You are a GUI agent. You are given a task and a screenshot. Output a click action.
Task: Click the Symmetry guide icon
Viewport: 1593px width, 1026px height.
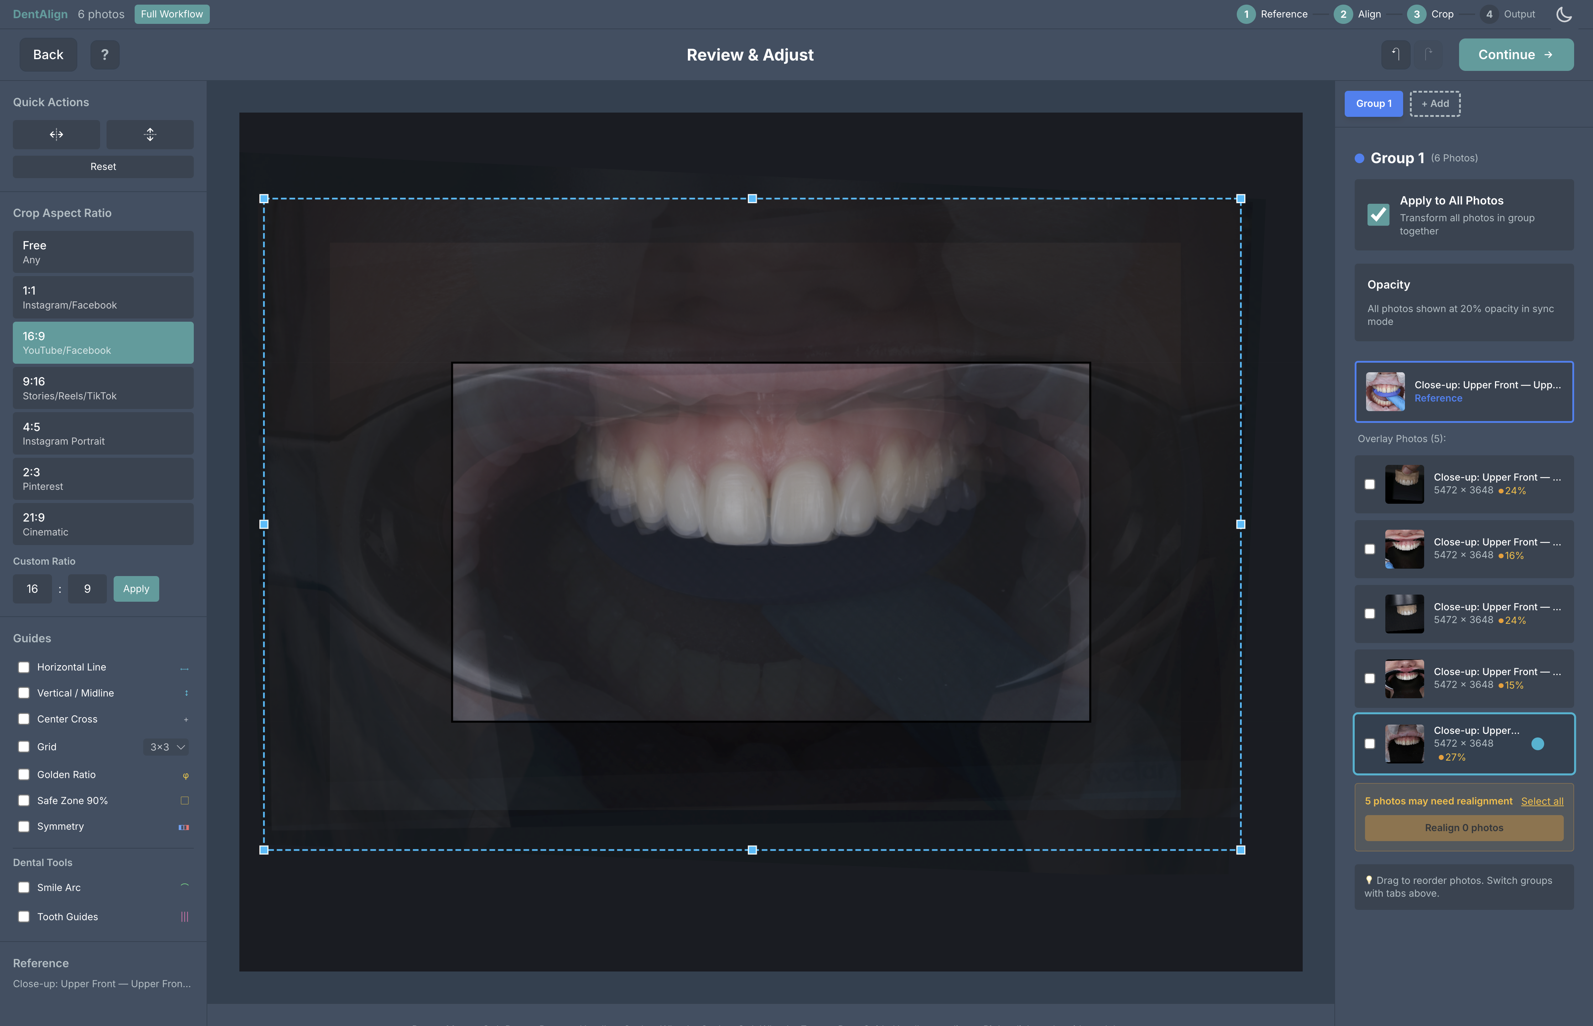(185, 827)
